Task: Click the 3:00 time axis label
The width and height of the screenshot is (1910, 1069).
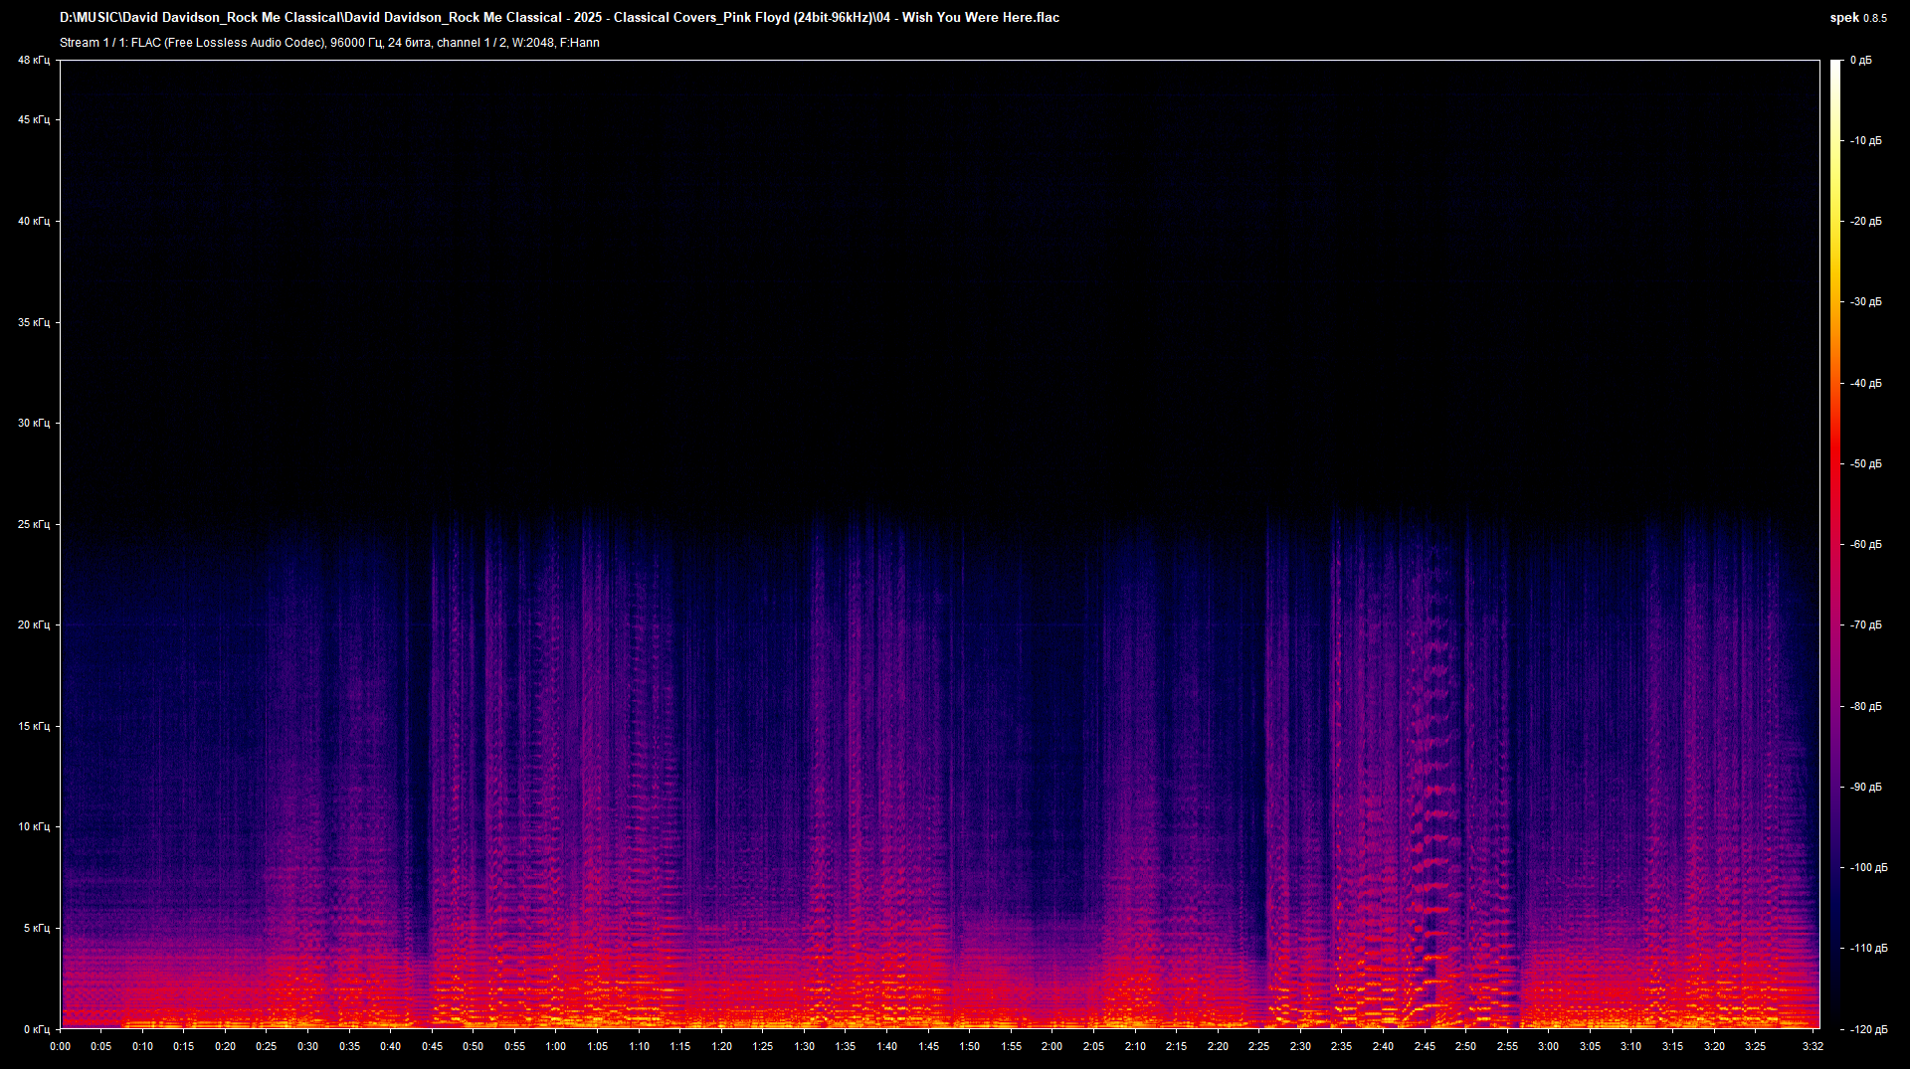Action: click(x=1549, y=1046)
